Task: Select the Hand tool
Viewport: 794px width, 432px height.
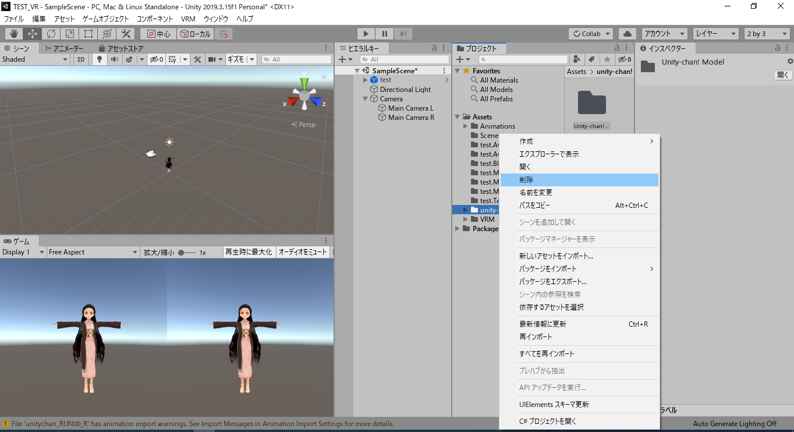Action: (x=14, y=34)
